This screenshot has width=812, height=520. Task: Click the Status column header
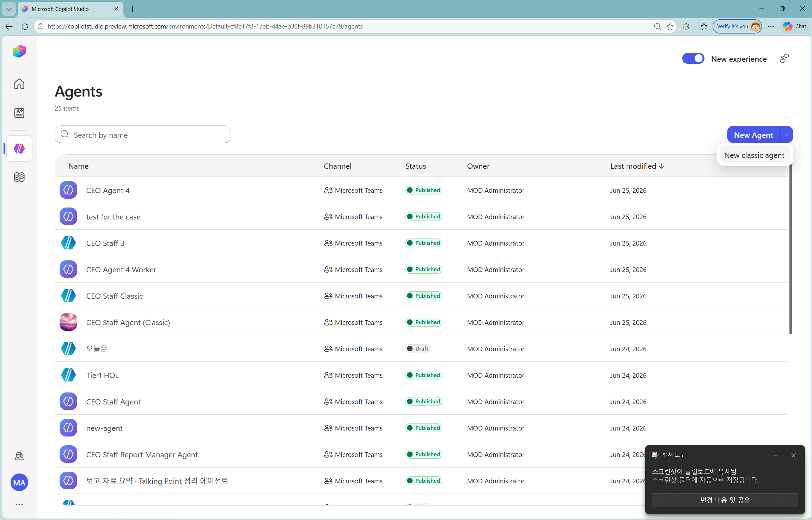[x=415, y=166]
